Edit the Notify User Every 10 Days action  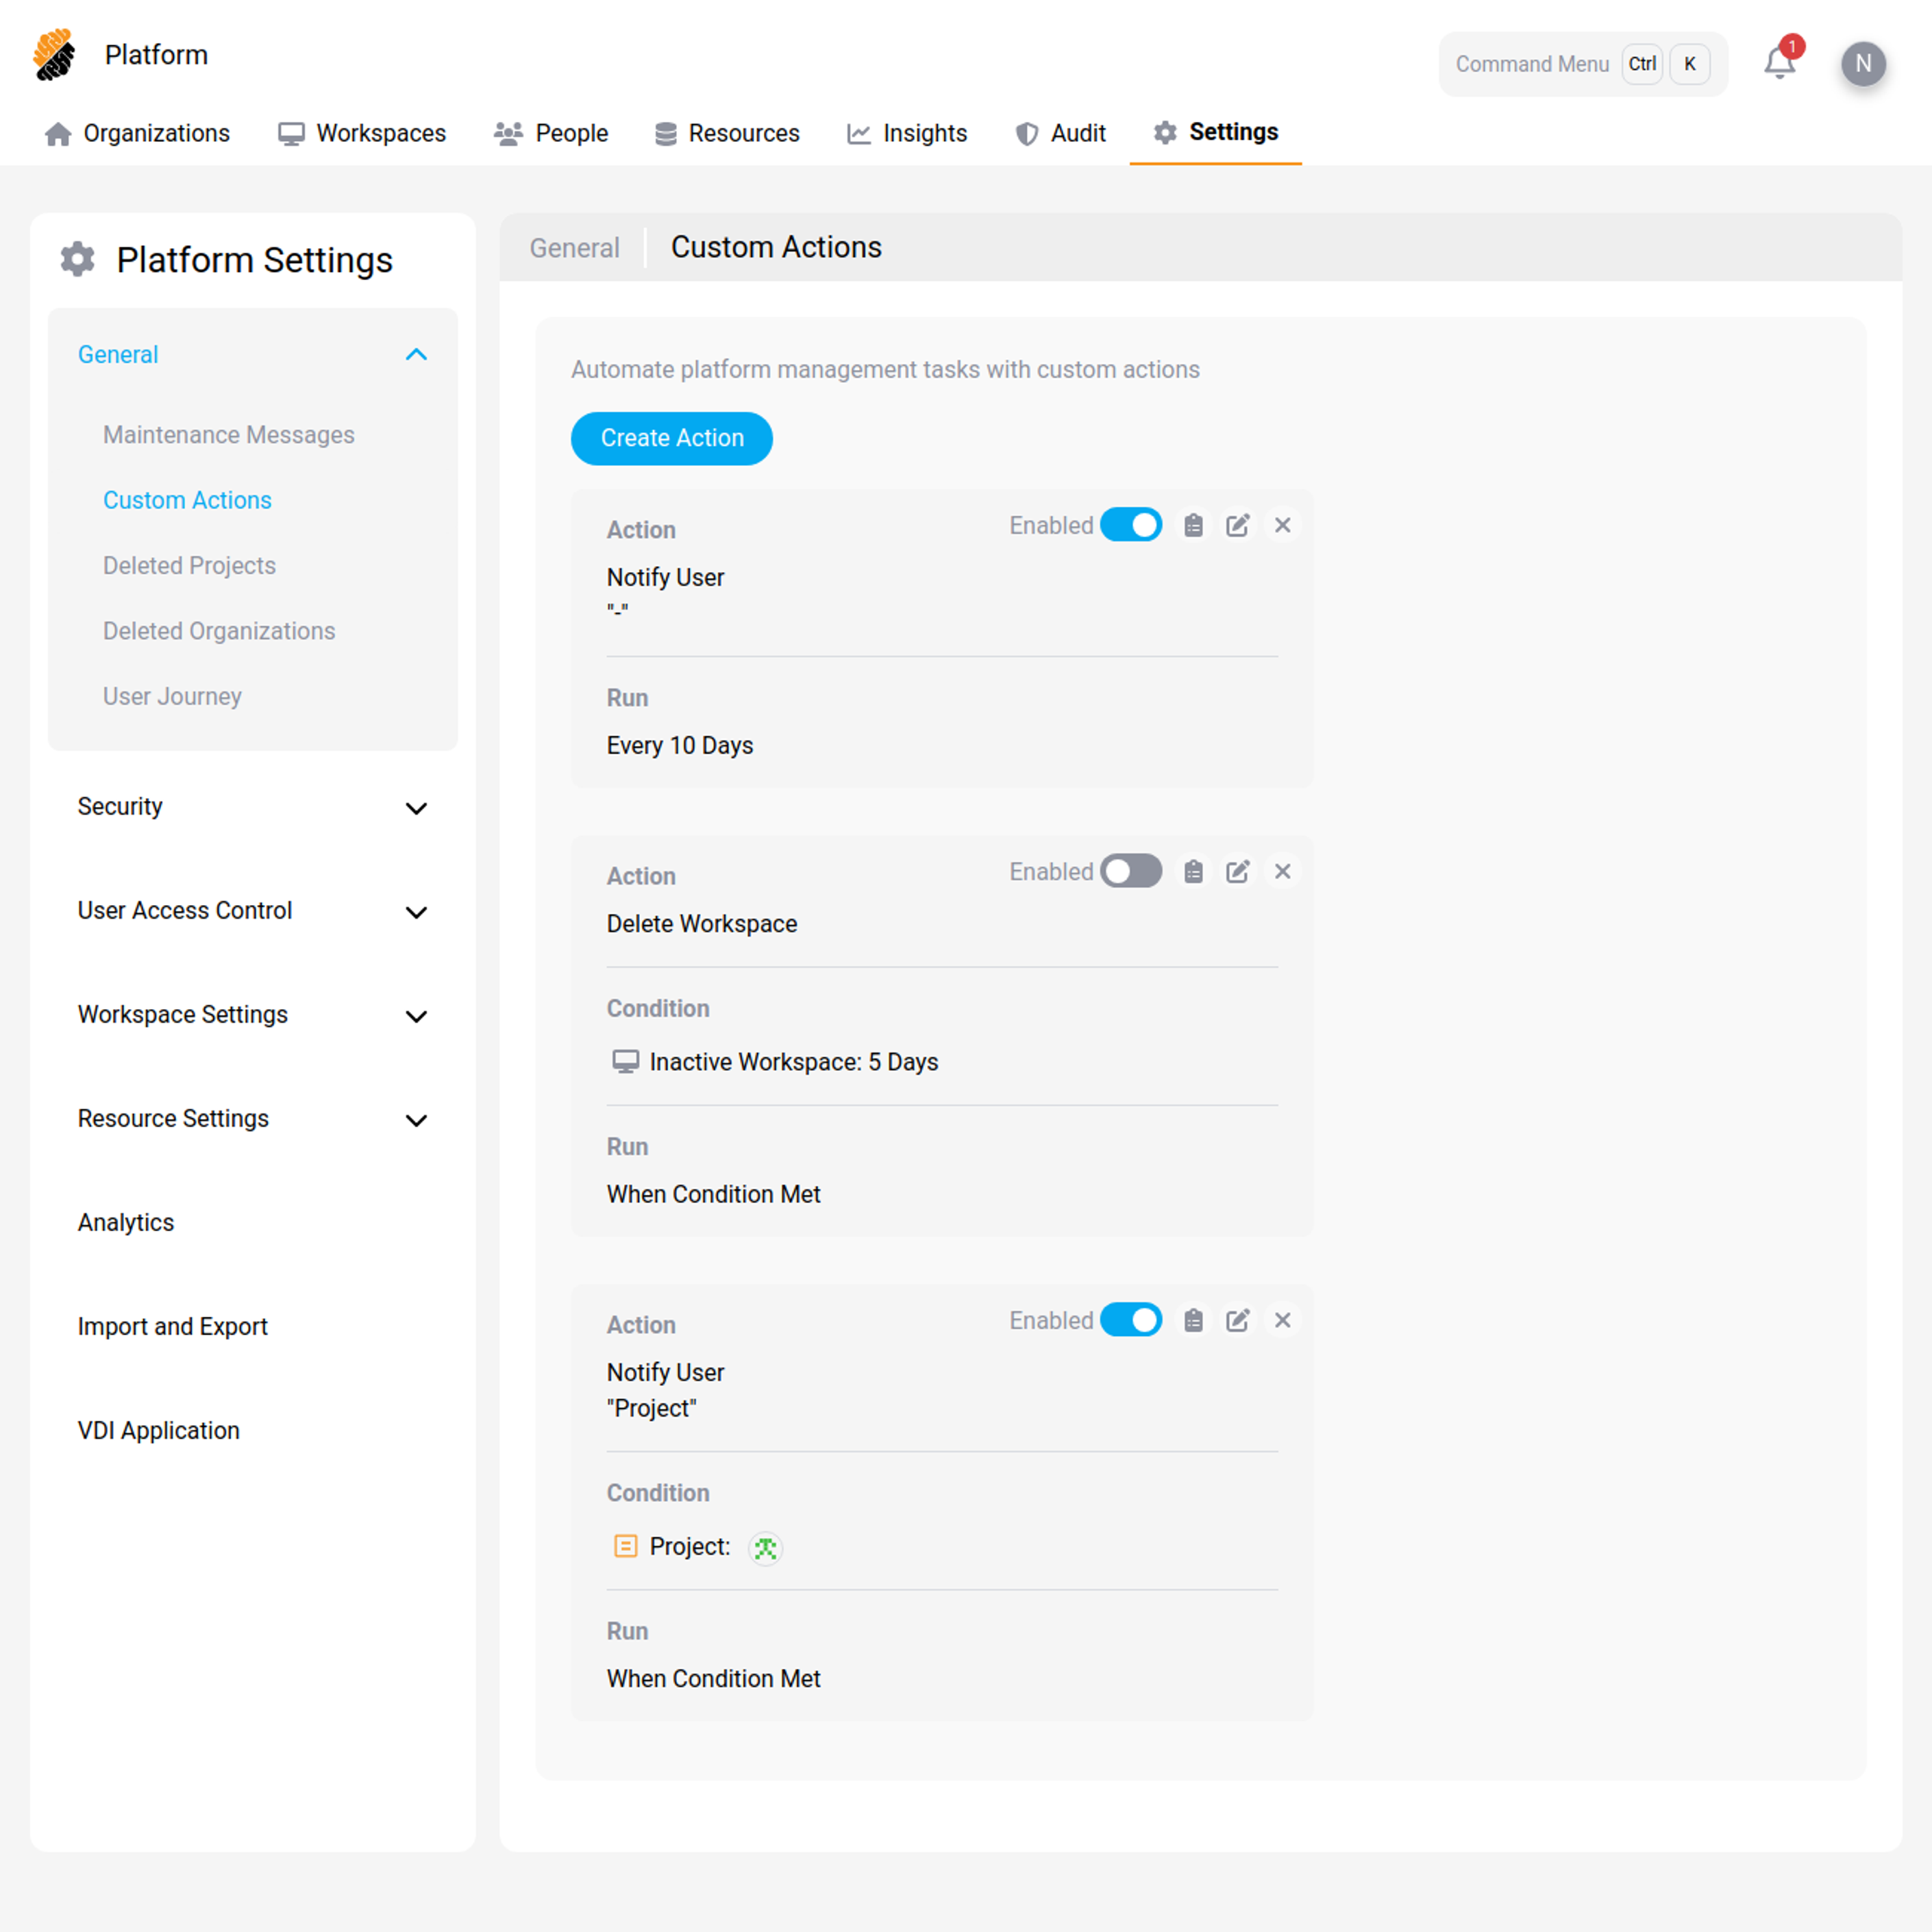1237,524
